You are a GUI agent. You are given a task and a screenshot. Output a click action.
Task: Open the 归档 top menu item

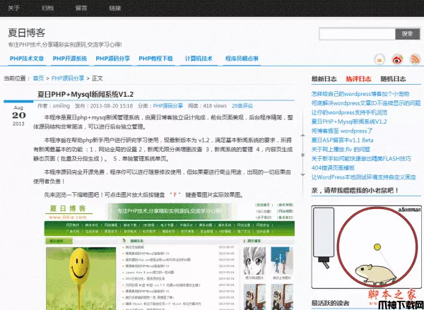[x=47, y=8]
